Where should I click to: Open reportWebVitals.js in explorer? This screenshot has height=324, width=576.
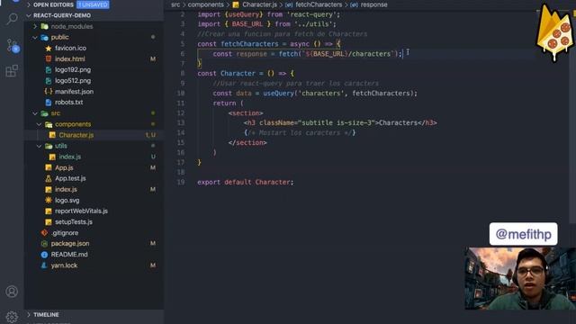point(81,211)
